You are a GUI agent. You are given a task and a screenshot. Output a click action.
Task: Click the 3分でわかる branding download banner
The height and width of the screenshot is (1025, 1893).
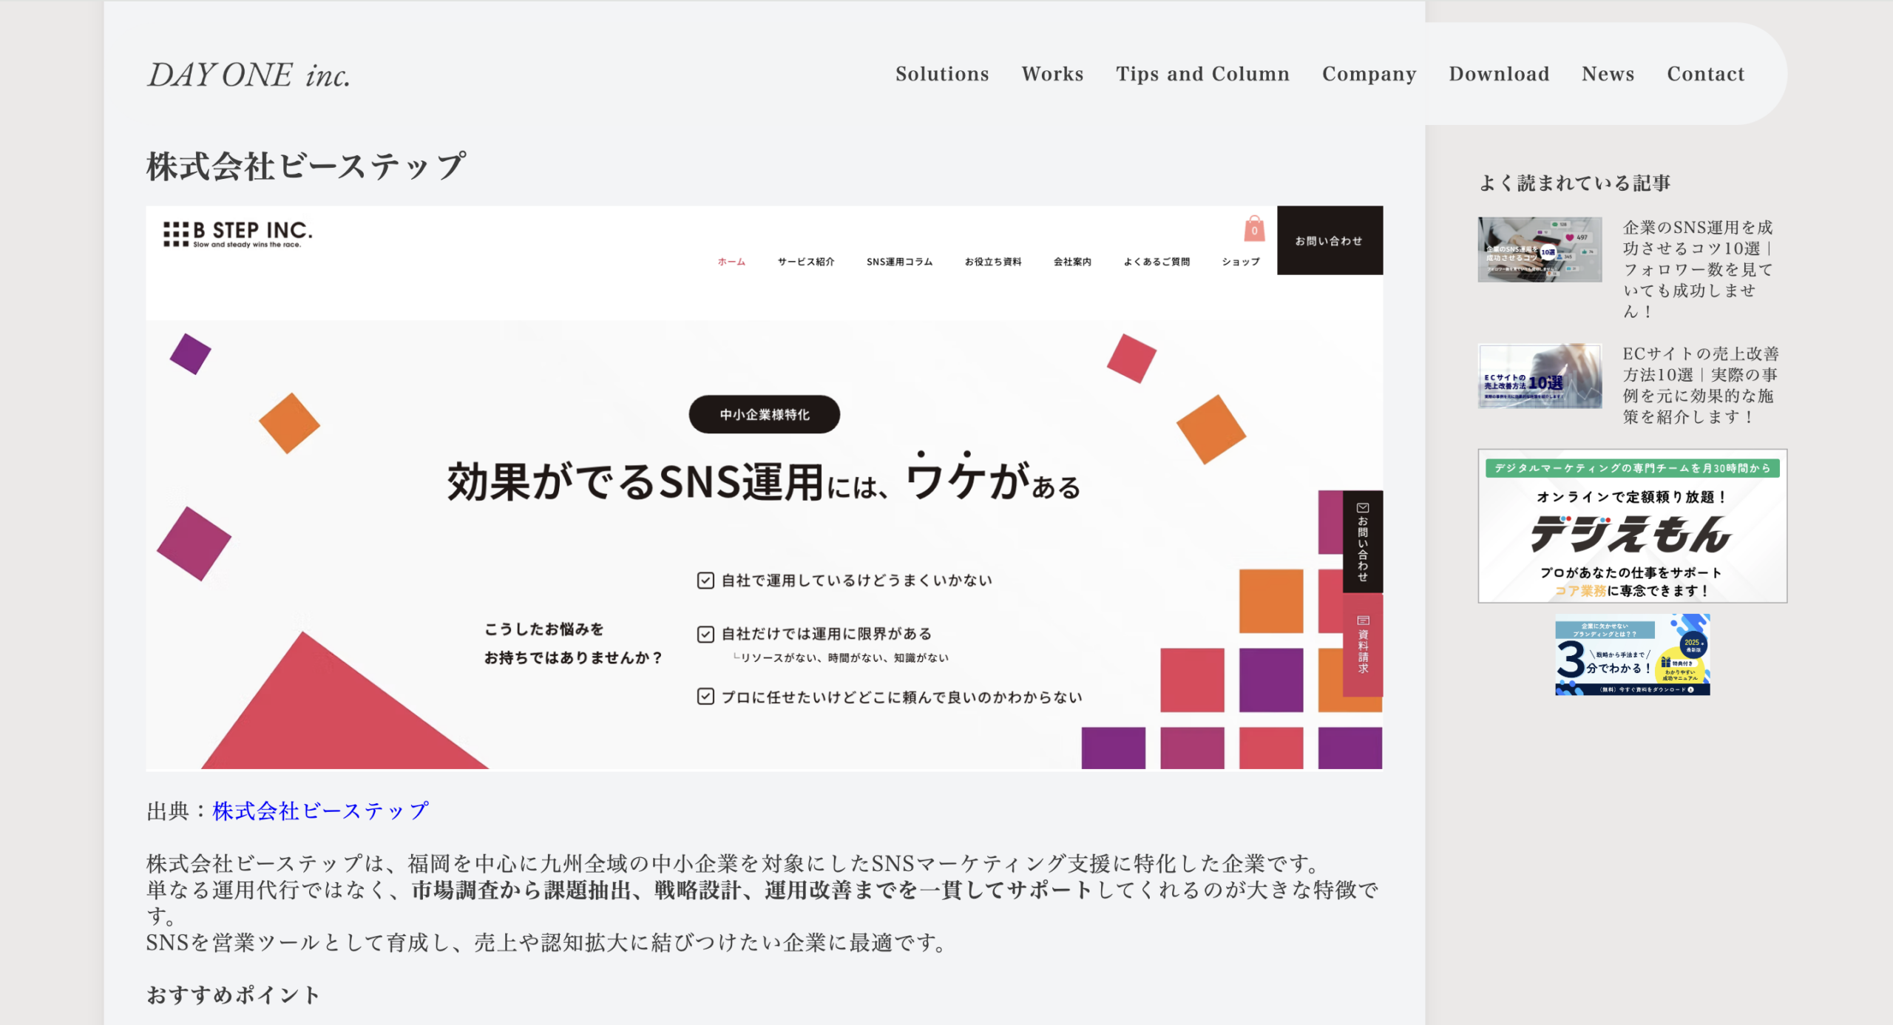(1632, 654)
